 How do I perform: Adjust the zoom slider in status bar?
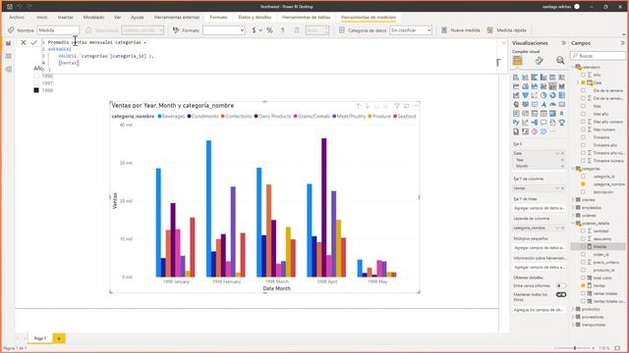575,348
